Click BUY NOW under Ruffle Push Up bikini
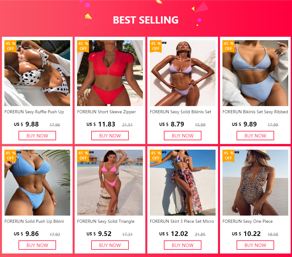Screen dimensions: 292x257 (x=37, y=136)
